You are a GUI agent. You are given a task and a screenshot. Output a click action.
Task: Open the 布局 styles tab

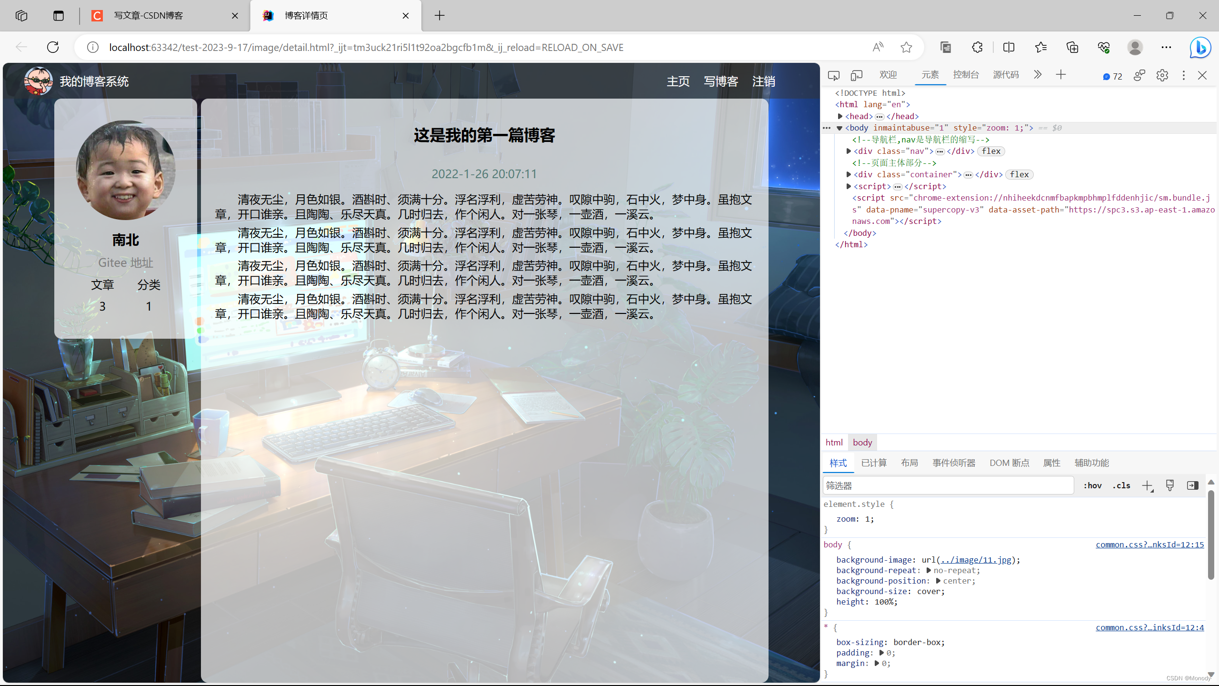[x=909, y=463]
